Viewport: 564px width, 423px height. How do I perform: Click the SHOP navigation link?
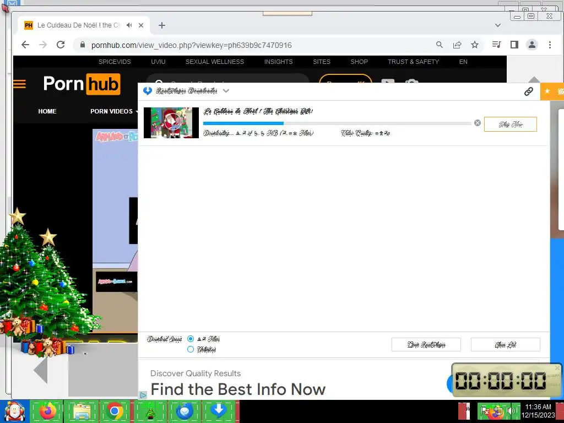pos(359,62)
